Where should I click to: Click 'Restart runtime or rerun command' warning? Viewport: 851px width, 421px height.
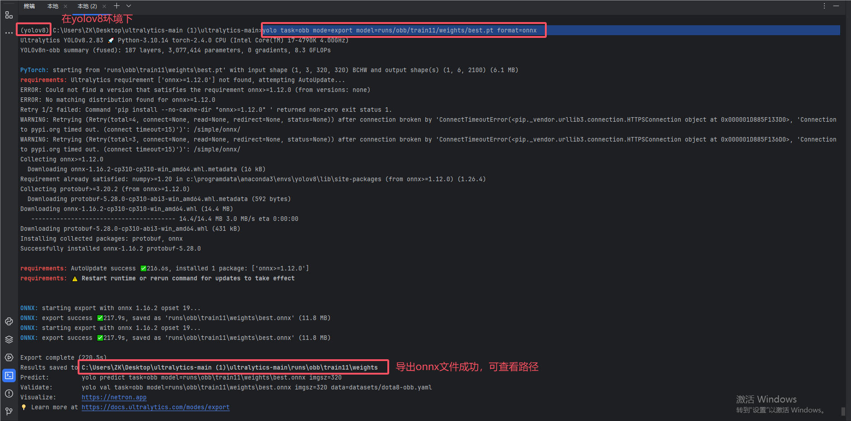pos(188,278)
